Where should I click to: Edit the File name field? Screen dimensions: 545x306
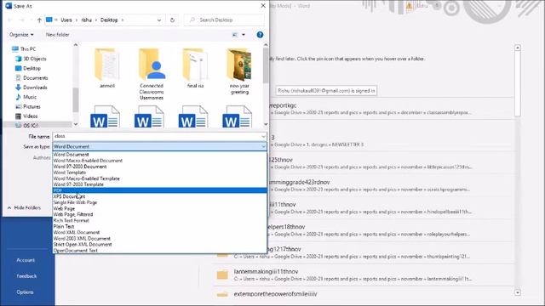click(156, 136)
